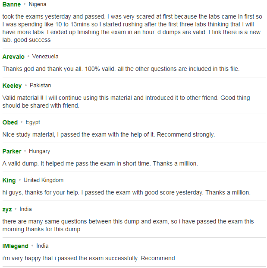Click the reviewer name Arevalo
Image resolution: width=267 pixels, height=268 pixels.
pos(13,57)
